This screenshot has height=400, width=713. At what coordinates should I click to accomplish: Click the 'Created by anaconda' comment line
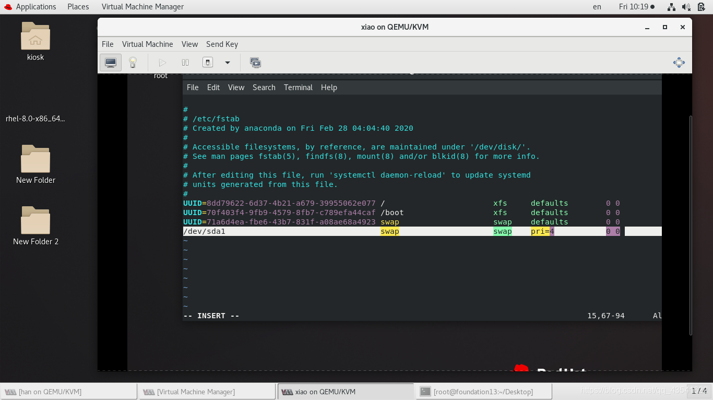coord(298,128)
